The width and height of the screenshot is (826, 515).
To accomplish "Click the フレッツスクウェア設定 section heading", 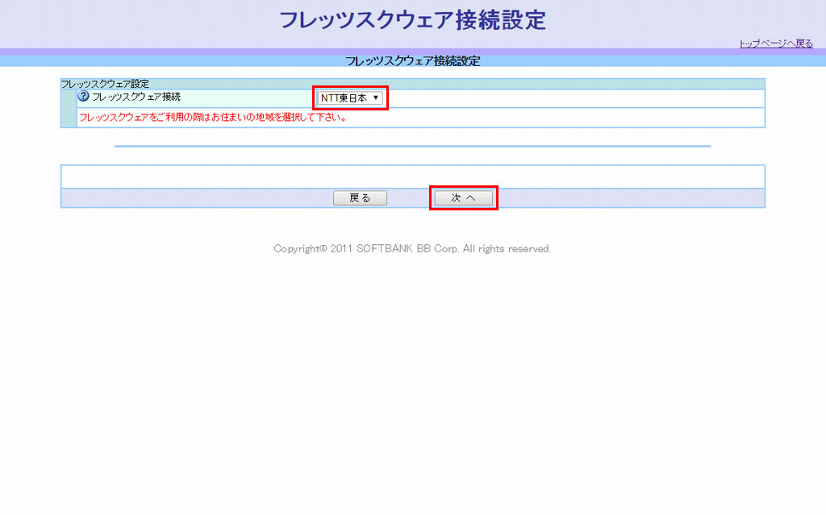I will pos(105,83).
